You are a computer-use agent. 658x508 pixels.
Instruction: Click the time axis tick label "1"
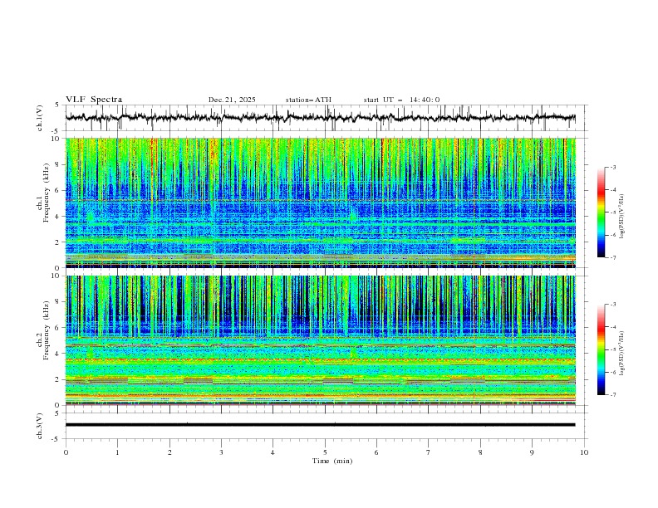[x=117, y=452]
